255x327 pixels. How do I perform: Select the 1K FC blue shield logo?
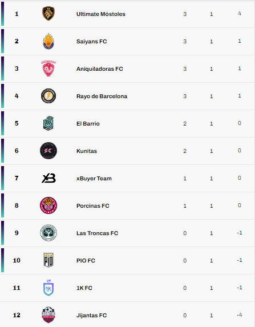click(x=48, y=288)
